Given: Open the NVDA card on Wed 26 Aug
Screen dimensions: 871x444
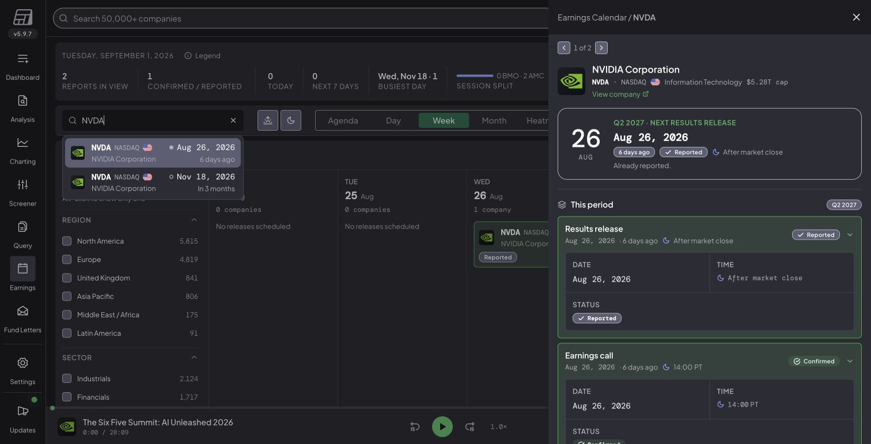Looking at the screenshot, I should click(512, 245).
